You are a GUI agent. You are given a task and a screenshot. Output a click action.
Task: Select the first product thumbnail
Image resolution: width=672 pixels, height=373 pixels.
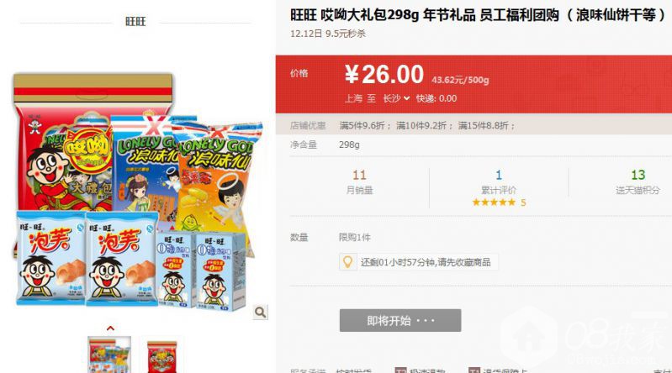pos(109,355)
